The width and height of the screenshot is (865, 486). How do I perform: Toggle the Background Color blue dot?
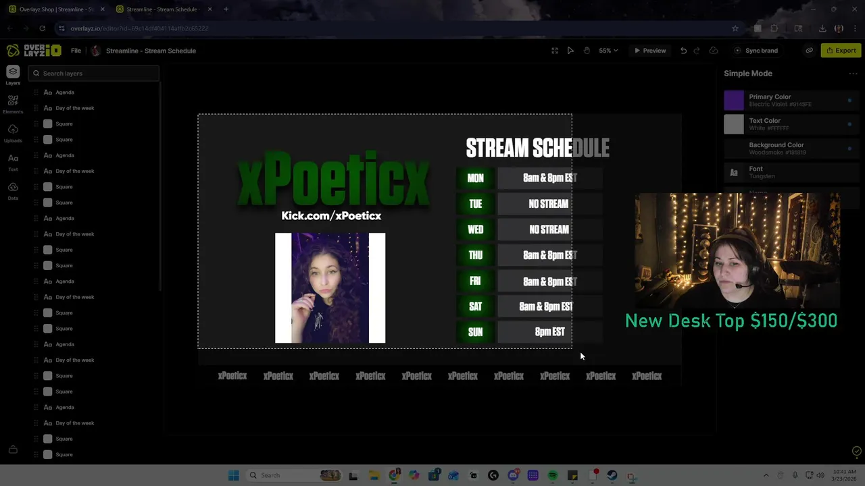(x=849, y=148)
